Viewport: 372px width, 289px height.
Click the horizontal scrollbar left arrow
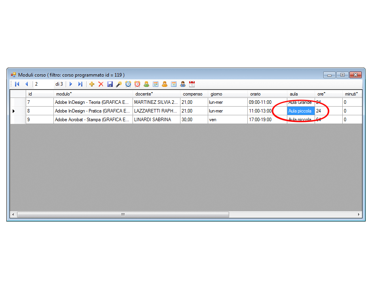click(x=13, y=214)
